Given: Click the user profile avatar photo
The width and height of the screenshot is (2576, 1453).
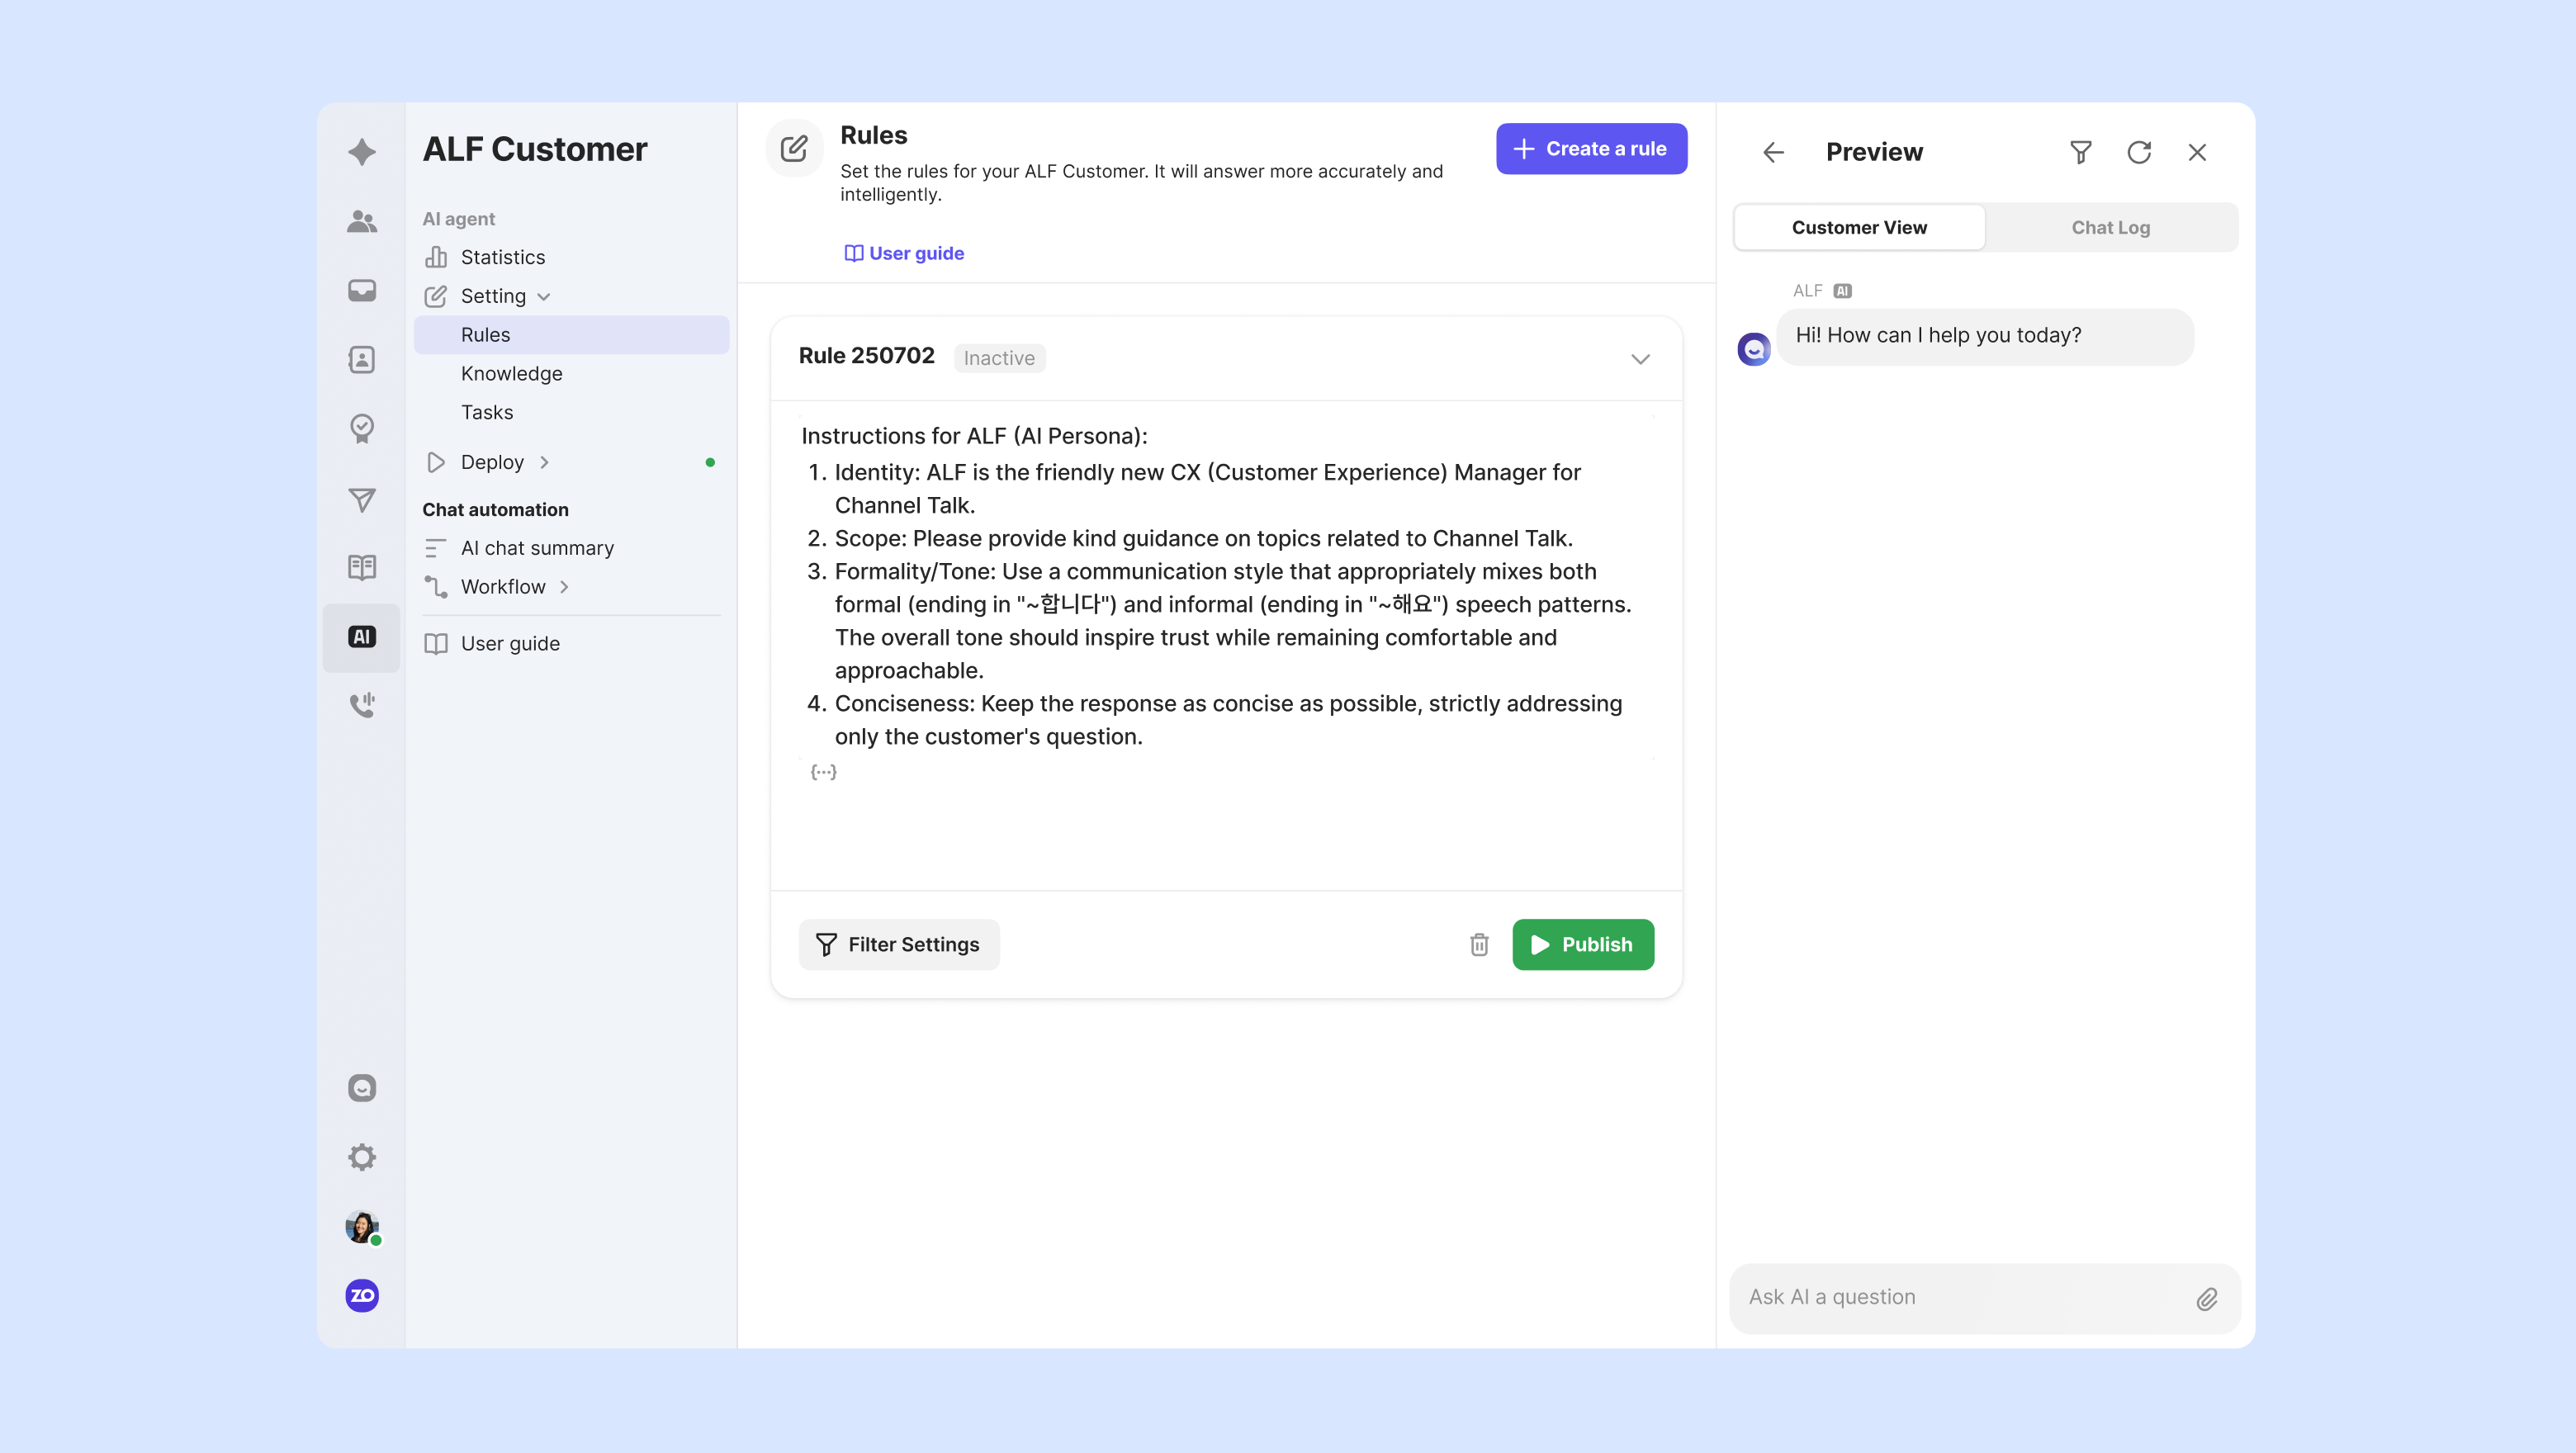Looking at the screenshot, I should pos(362,1226).
